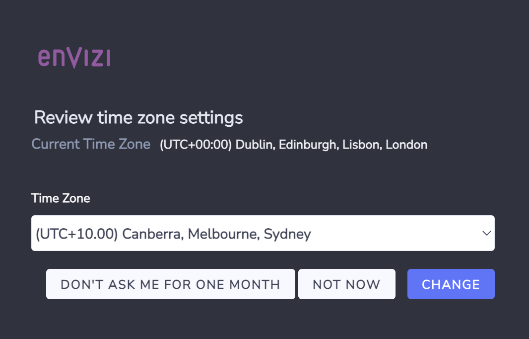Dismiss the time zone prompt via NOT NOW
Image resolution: width=529 pixels, height=339 pixels.
click(x=346, y=284)
